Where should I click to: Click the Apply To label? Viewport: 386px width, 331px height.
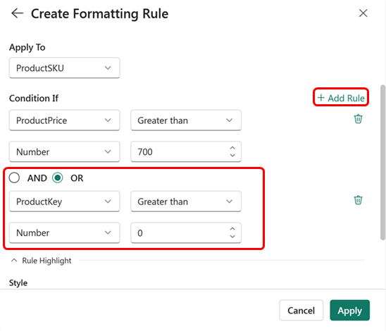27,47
